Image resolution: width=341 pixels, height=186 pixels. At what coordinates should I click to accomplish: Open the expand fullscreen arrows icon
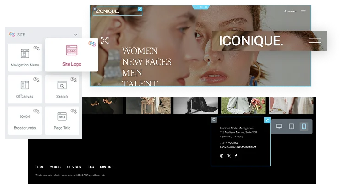pos(105,41)
